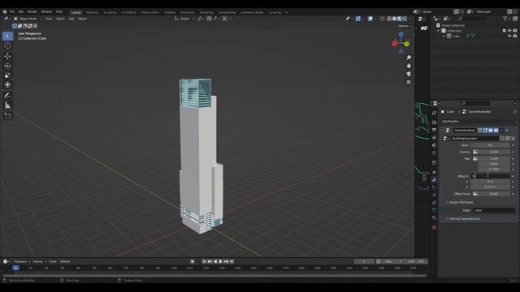Open the Keying dropdown in timeline
Image resolution: width=520 pixels, height=292 pixels.
point(39,261)
